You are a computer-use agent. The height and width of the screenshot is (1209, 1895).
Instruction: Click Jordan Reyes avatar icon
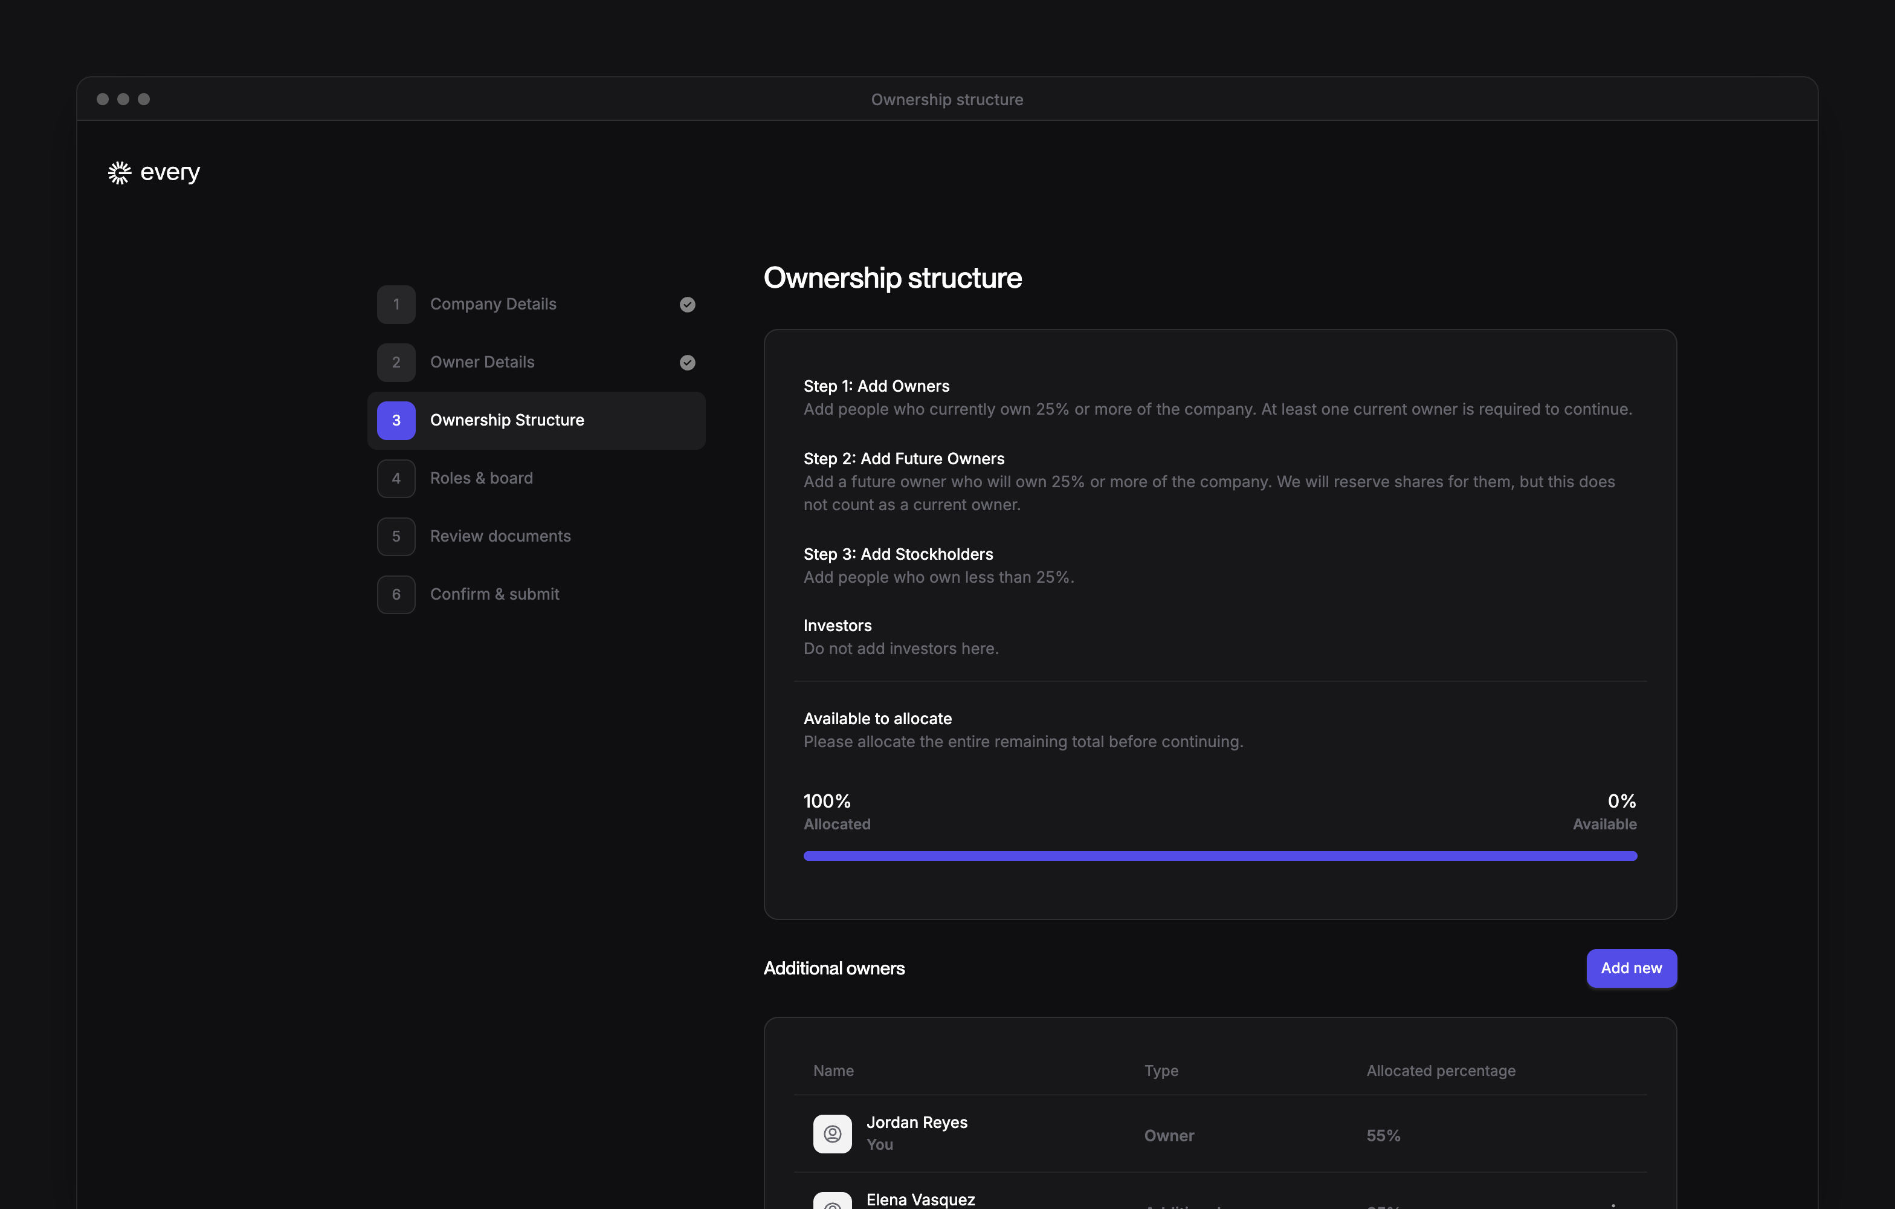click(832, 1134)
